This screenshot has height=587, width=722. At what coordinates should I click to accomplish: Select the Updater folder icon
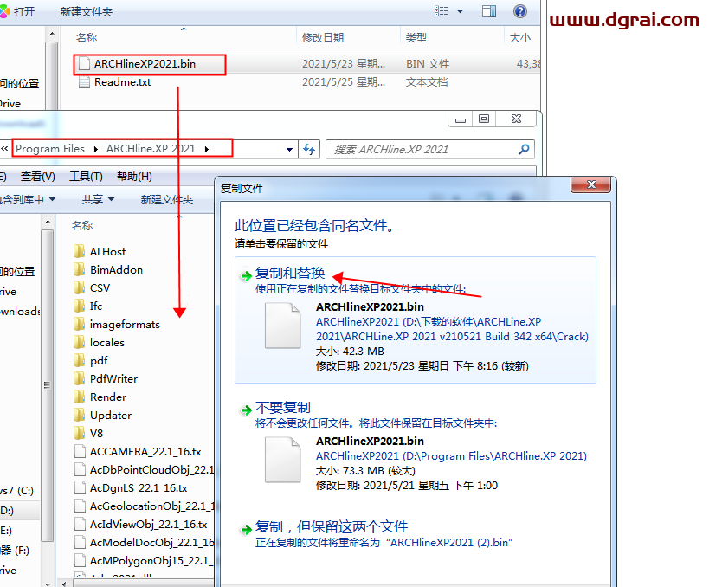point(79,415)
